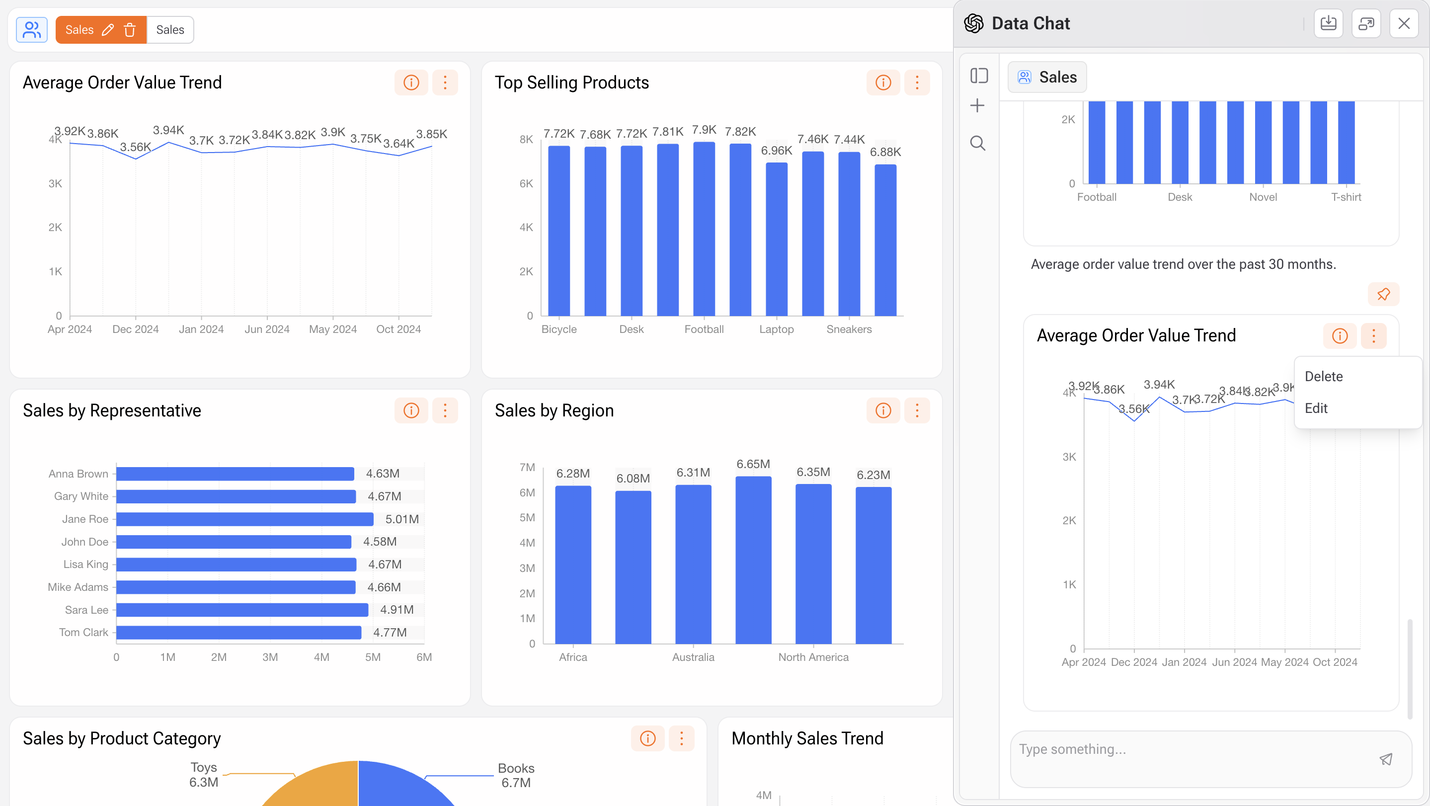Screen dimensions: 1430x806
Task: Click the Sales chip in Data Chat
Action: pyautogui.click(x=1047, y=77)
